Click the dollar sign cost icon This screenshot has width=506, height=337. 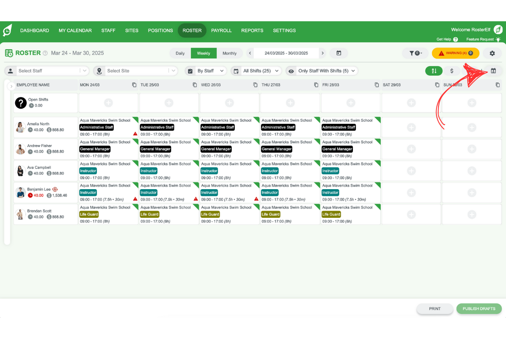click(452, 71)
